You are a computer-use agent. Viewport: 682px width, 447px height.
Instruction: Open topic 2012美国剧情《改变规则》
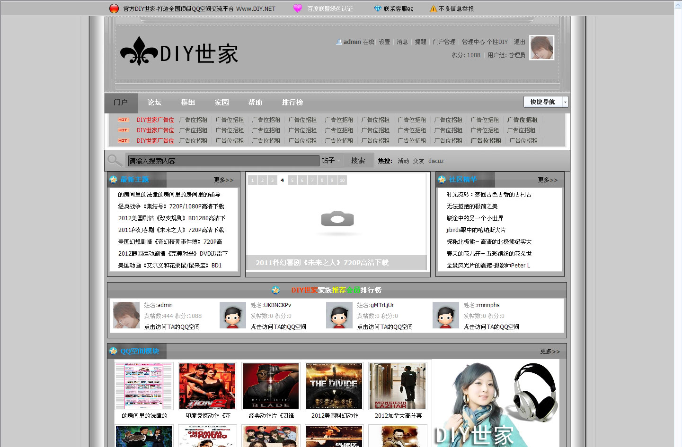click(x=172, y=218)
